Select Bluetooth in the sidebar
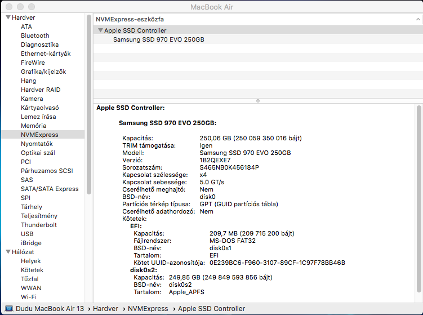This screenshot has width=423, height=315. [x=35, y=36]
